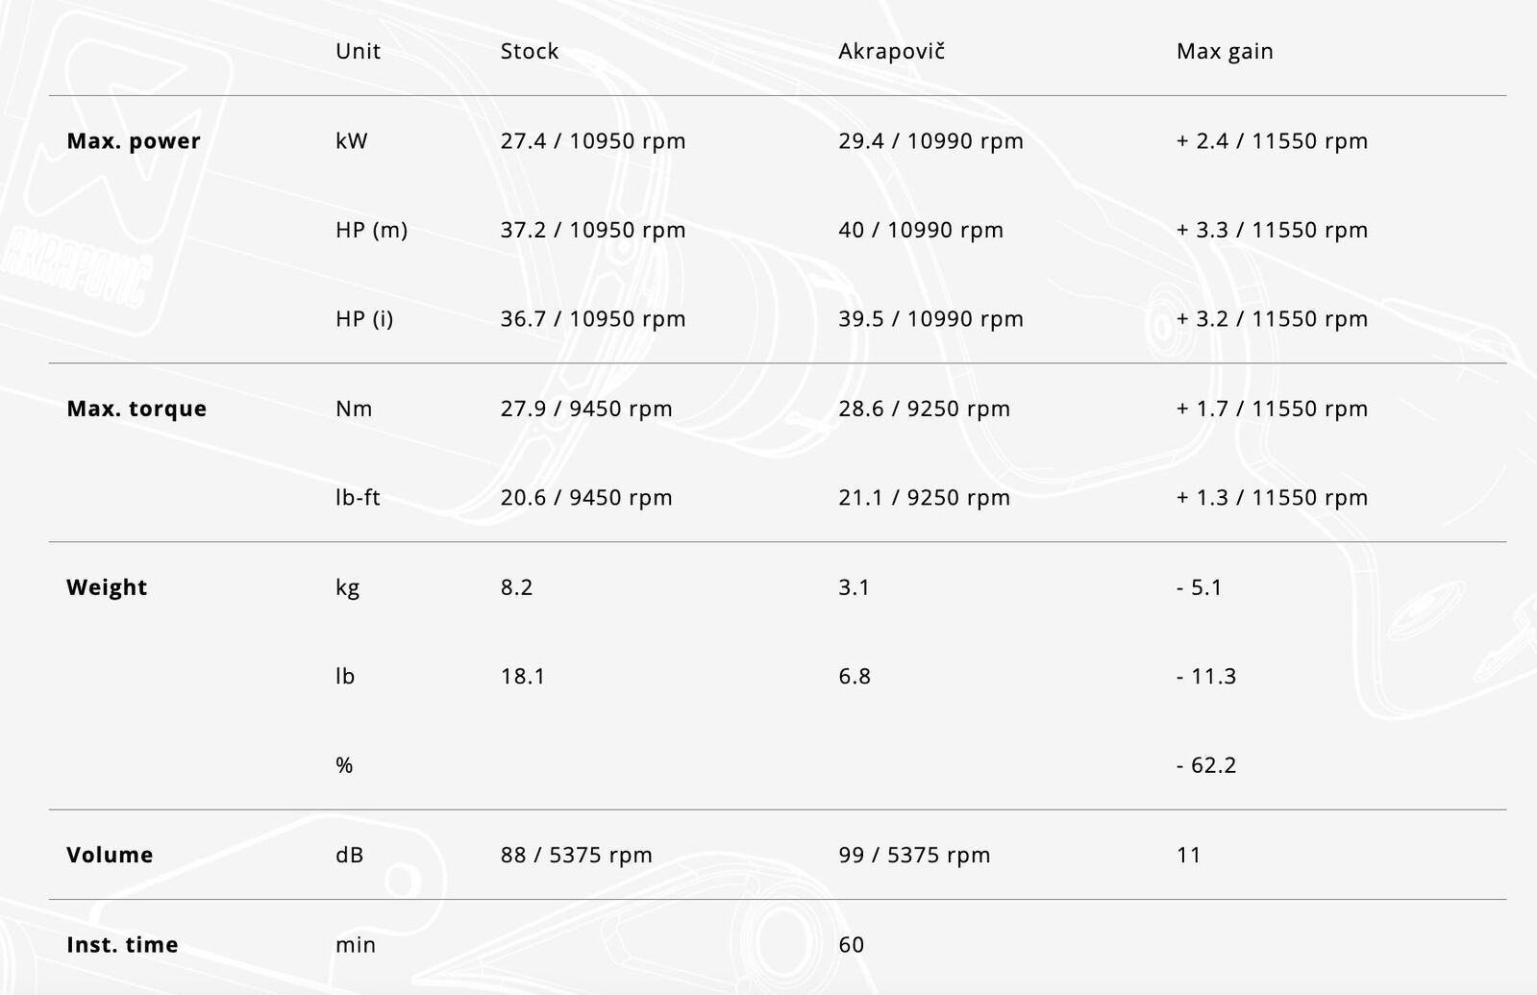
Task: Select the Volume row label
Action: [110, 855]
